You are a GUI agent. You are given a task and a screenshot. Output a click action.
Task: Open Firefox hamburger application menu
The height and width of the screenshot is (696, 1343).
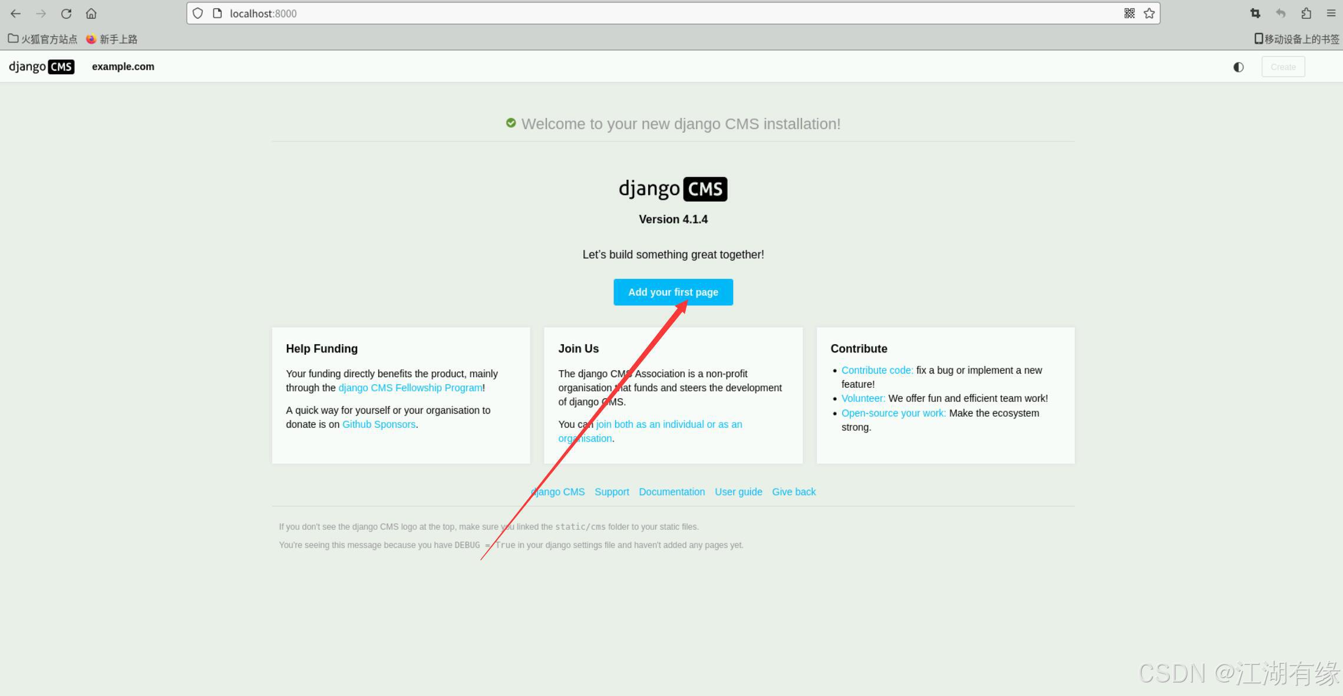pos(1331,14)
